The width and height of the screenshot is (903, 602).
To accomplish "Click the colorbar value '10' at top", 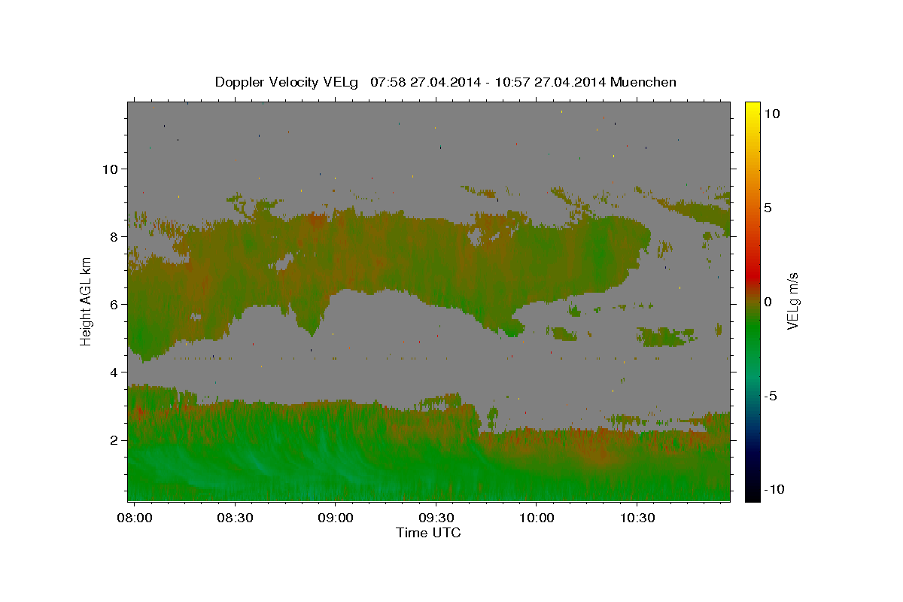I will tap(771, 113).
